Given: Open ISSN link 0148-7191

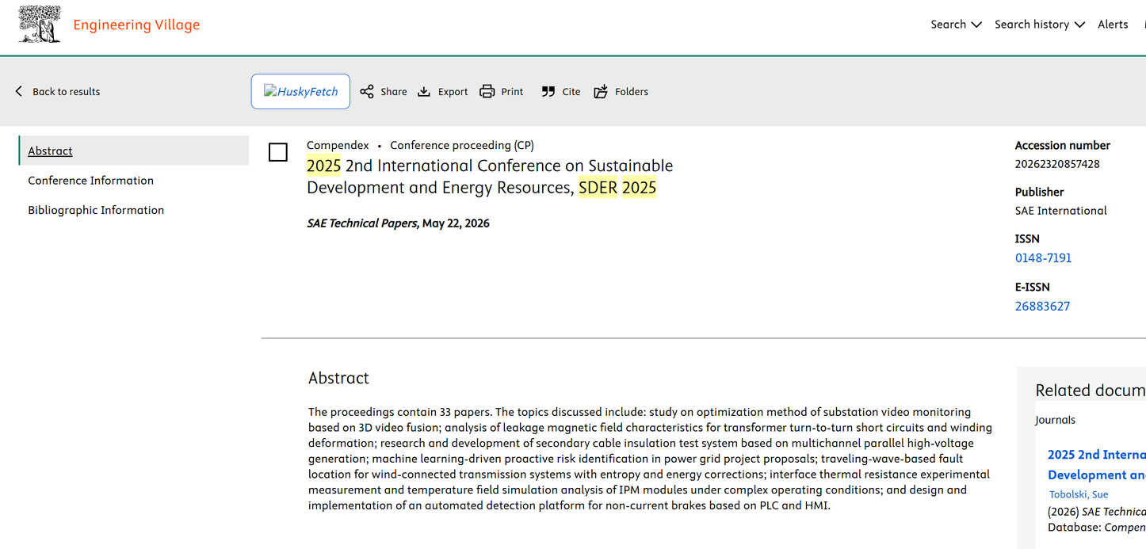Looking at the screenshot, I should pos(1043,257).
